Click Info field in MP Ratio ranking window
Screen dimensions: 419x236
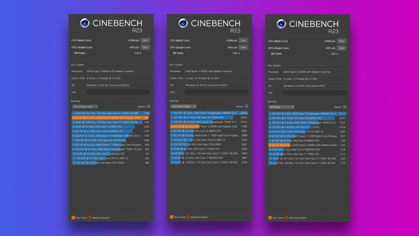click(315, 93)
